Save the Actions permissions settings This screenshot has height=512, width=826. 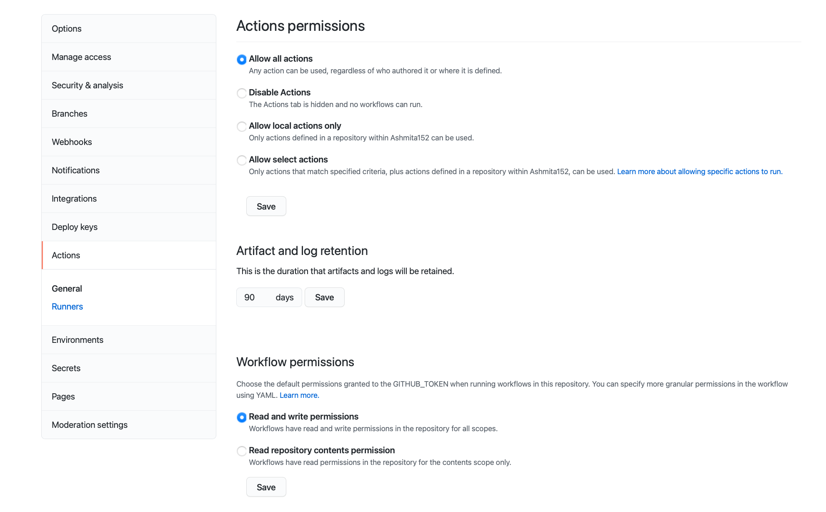tap(266, 206)
